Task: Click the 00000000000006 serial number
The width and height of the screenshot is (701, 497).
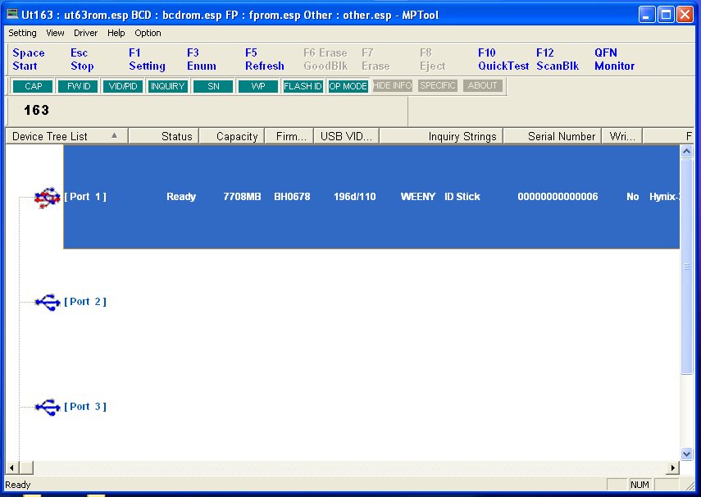Action: coord(558,197)
